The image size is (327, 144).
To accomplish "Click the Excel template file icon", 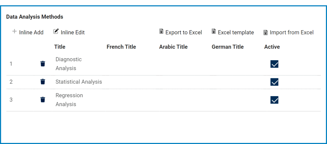I will click(214, 32).
